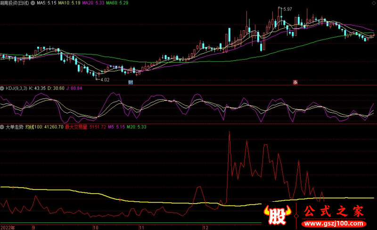This screenshot has height=230, width=377.
Task: Click the 5.97 high price label
Action: coord(287,9)
